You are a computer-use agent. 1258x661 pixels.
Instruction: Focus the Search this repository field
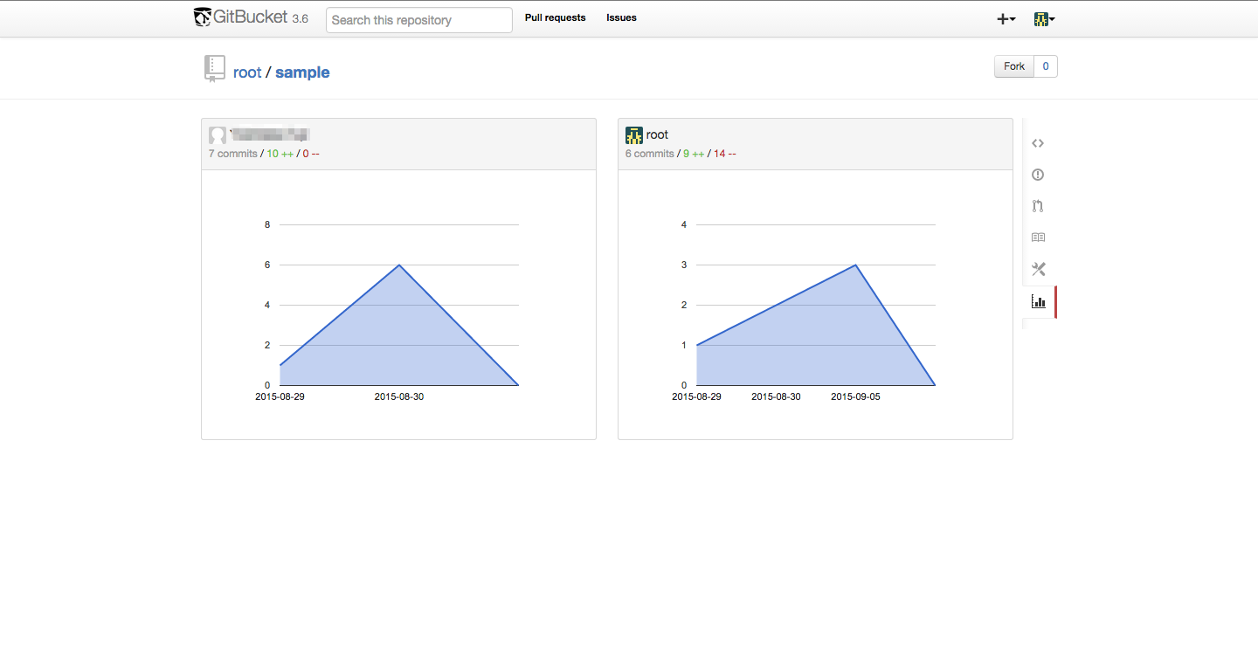[418, 20]
